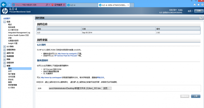
Task: Open 许可 under 管理
Action: point(10,71)
